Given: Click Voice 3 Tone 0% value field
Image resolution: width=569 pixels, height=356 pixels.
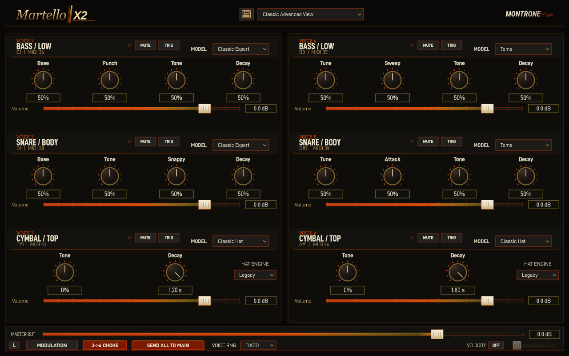Looking at the screenshot, I should (65, 290).
